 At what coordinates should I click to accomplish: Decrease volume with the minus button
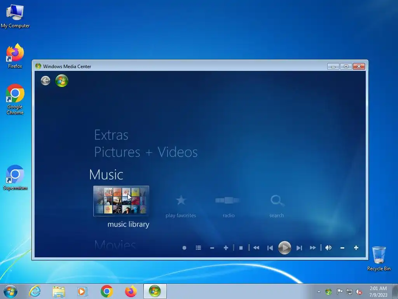click(x=342, y=248)
